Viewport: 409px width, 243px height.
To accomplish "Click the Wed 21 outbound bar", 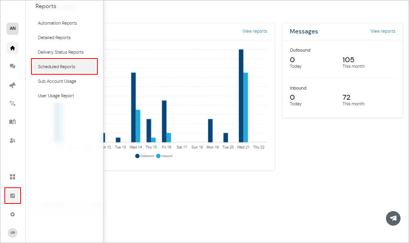I will 241,96.
